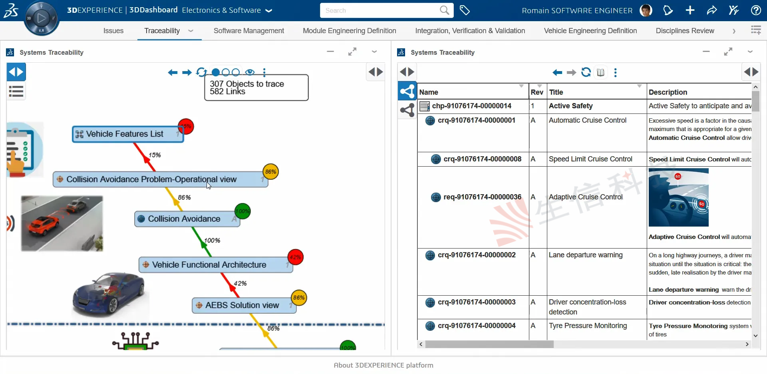767x374 pixels.
Task: Click the plus add icon in header
Action: 690,10
